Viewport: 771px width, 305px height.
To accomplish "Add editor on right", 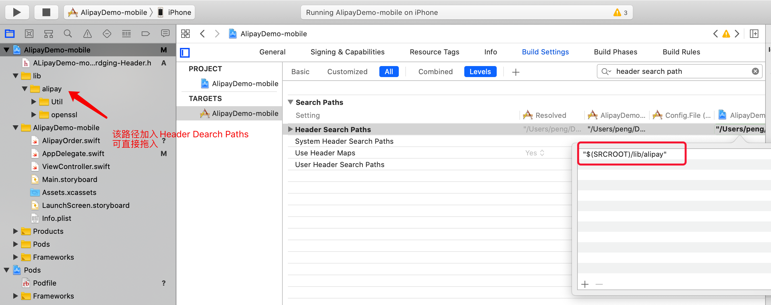I will (x=754, y=34).
